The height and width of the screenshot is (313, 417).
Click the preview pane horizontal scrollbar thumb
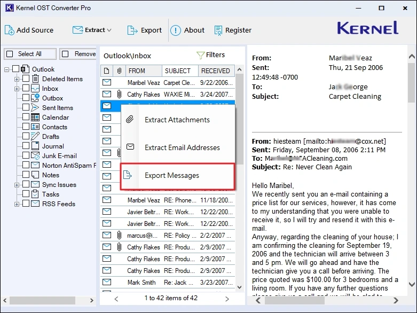[295, 301]
